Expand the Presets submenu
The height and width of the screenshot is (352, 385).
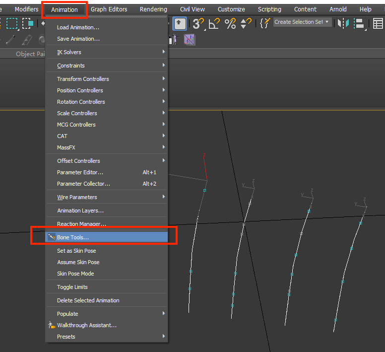107,337
